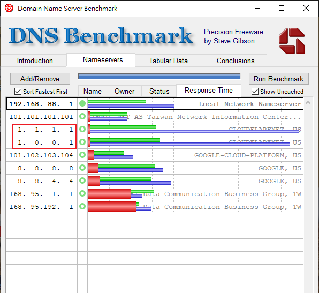Image resolution: width=319 pixels, height=293 pixels.
Task: Start the Run Benchmark button
Action: pos(278,79)
